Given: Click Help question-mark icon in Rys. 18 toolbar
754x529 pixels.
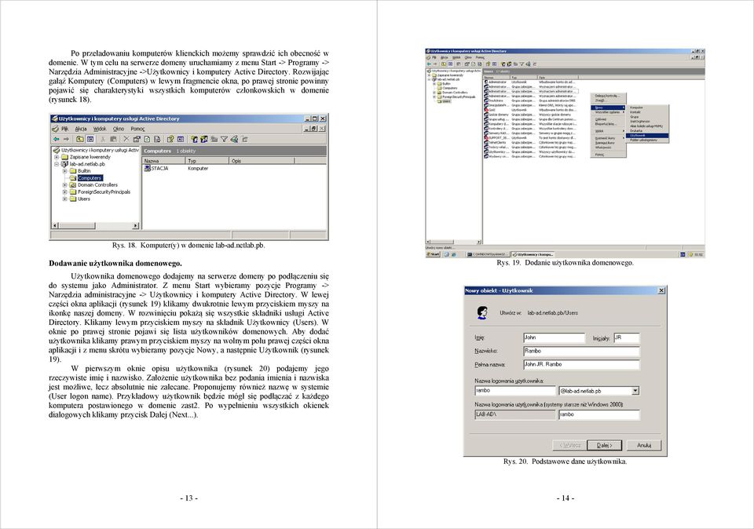Looking at the screenshot, I should [x=170, y=140].
